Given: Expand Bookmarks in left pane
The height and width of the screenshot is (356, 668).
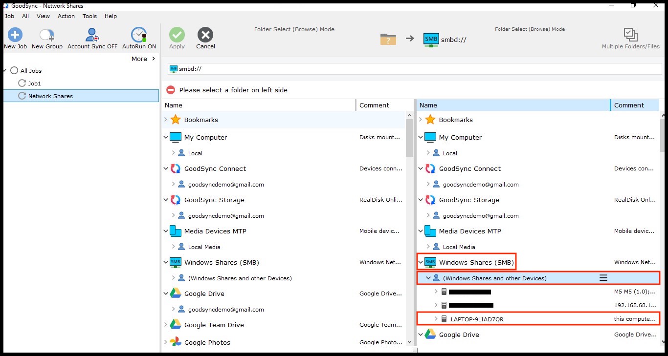Looking at the screenshot, I should click(x=166, y=120).
